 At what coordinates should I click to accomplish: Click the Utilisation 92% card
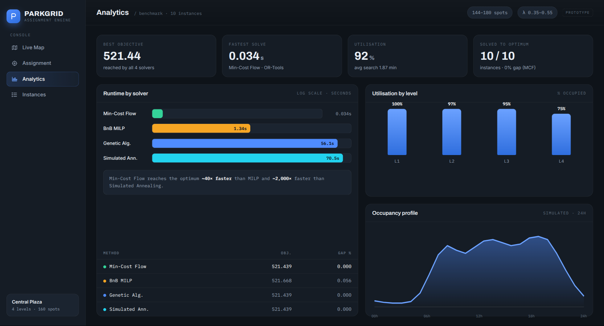click(x=407, y=56)
